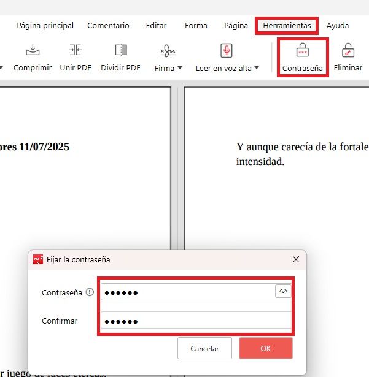
Task: Click the Leer en voz alta microphone icon
Action: pos(227,50)
